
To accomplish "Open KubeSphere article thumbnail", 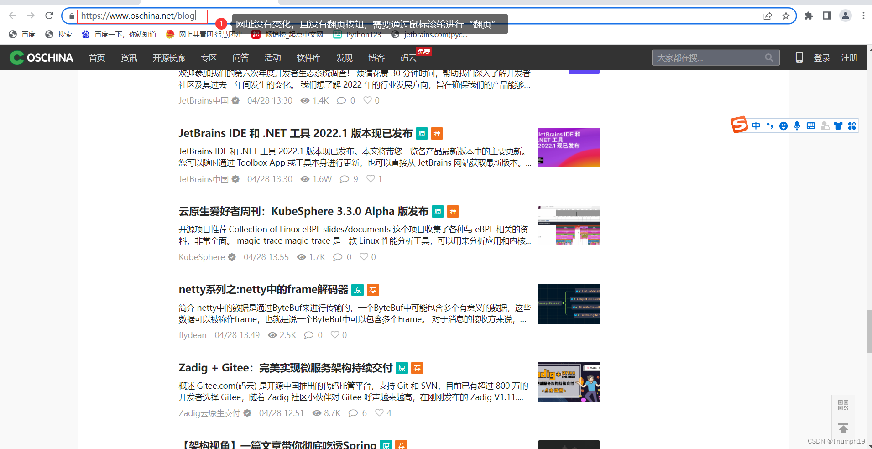I will (569, 225).
